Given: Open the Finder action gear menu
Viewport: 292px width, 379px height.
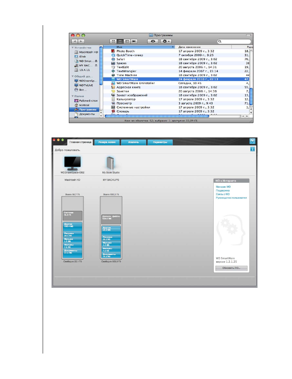Looking at the screenshot, I should tap(166, 41).
